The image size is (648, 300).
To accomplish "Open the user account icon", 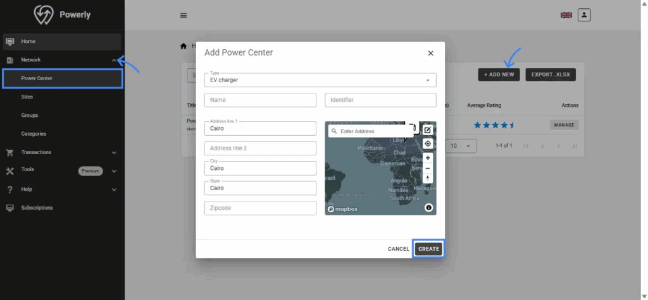I will pyautogui.click(x=584, y=15).
